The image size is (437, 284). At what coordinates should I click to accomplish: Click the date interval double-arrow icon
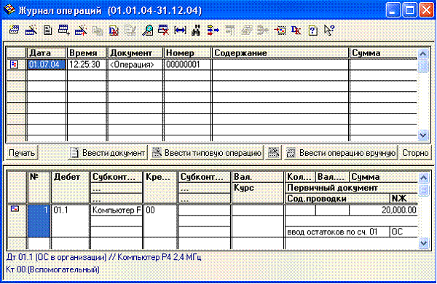pyautogui.click(x=180, y=30)
